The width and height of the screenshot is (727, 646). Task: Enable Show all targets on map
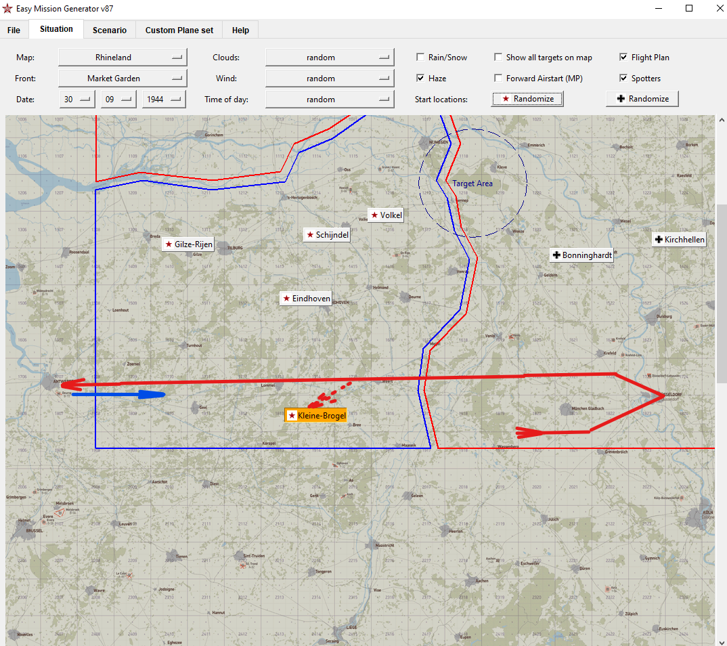point(498,57)
